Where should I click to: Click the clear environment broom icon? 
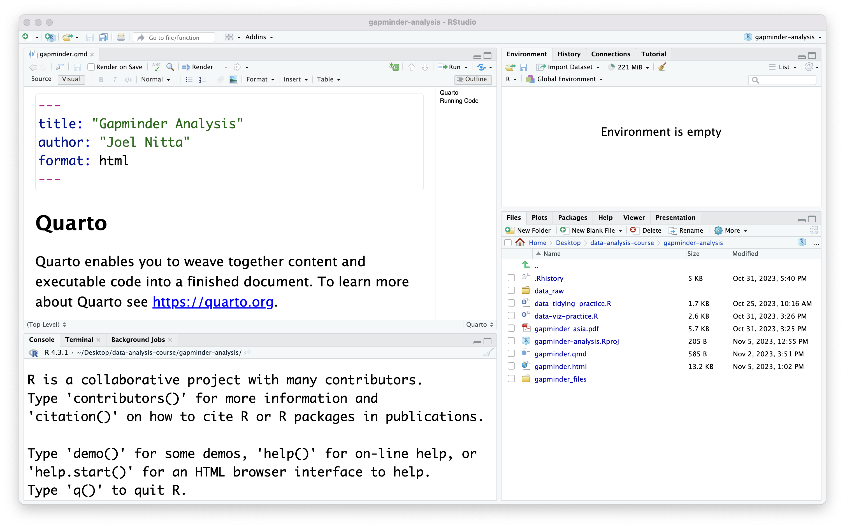click(x=661, y=67)
